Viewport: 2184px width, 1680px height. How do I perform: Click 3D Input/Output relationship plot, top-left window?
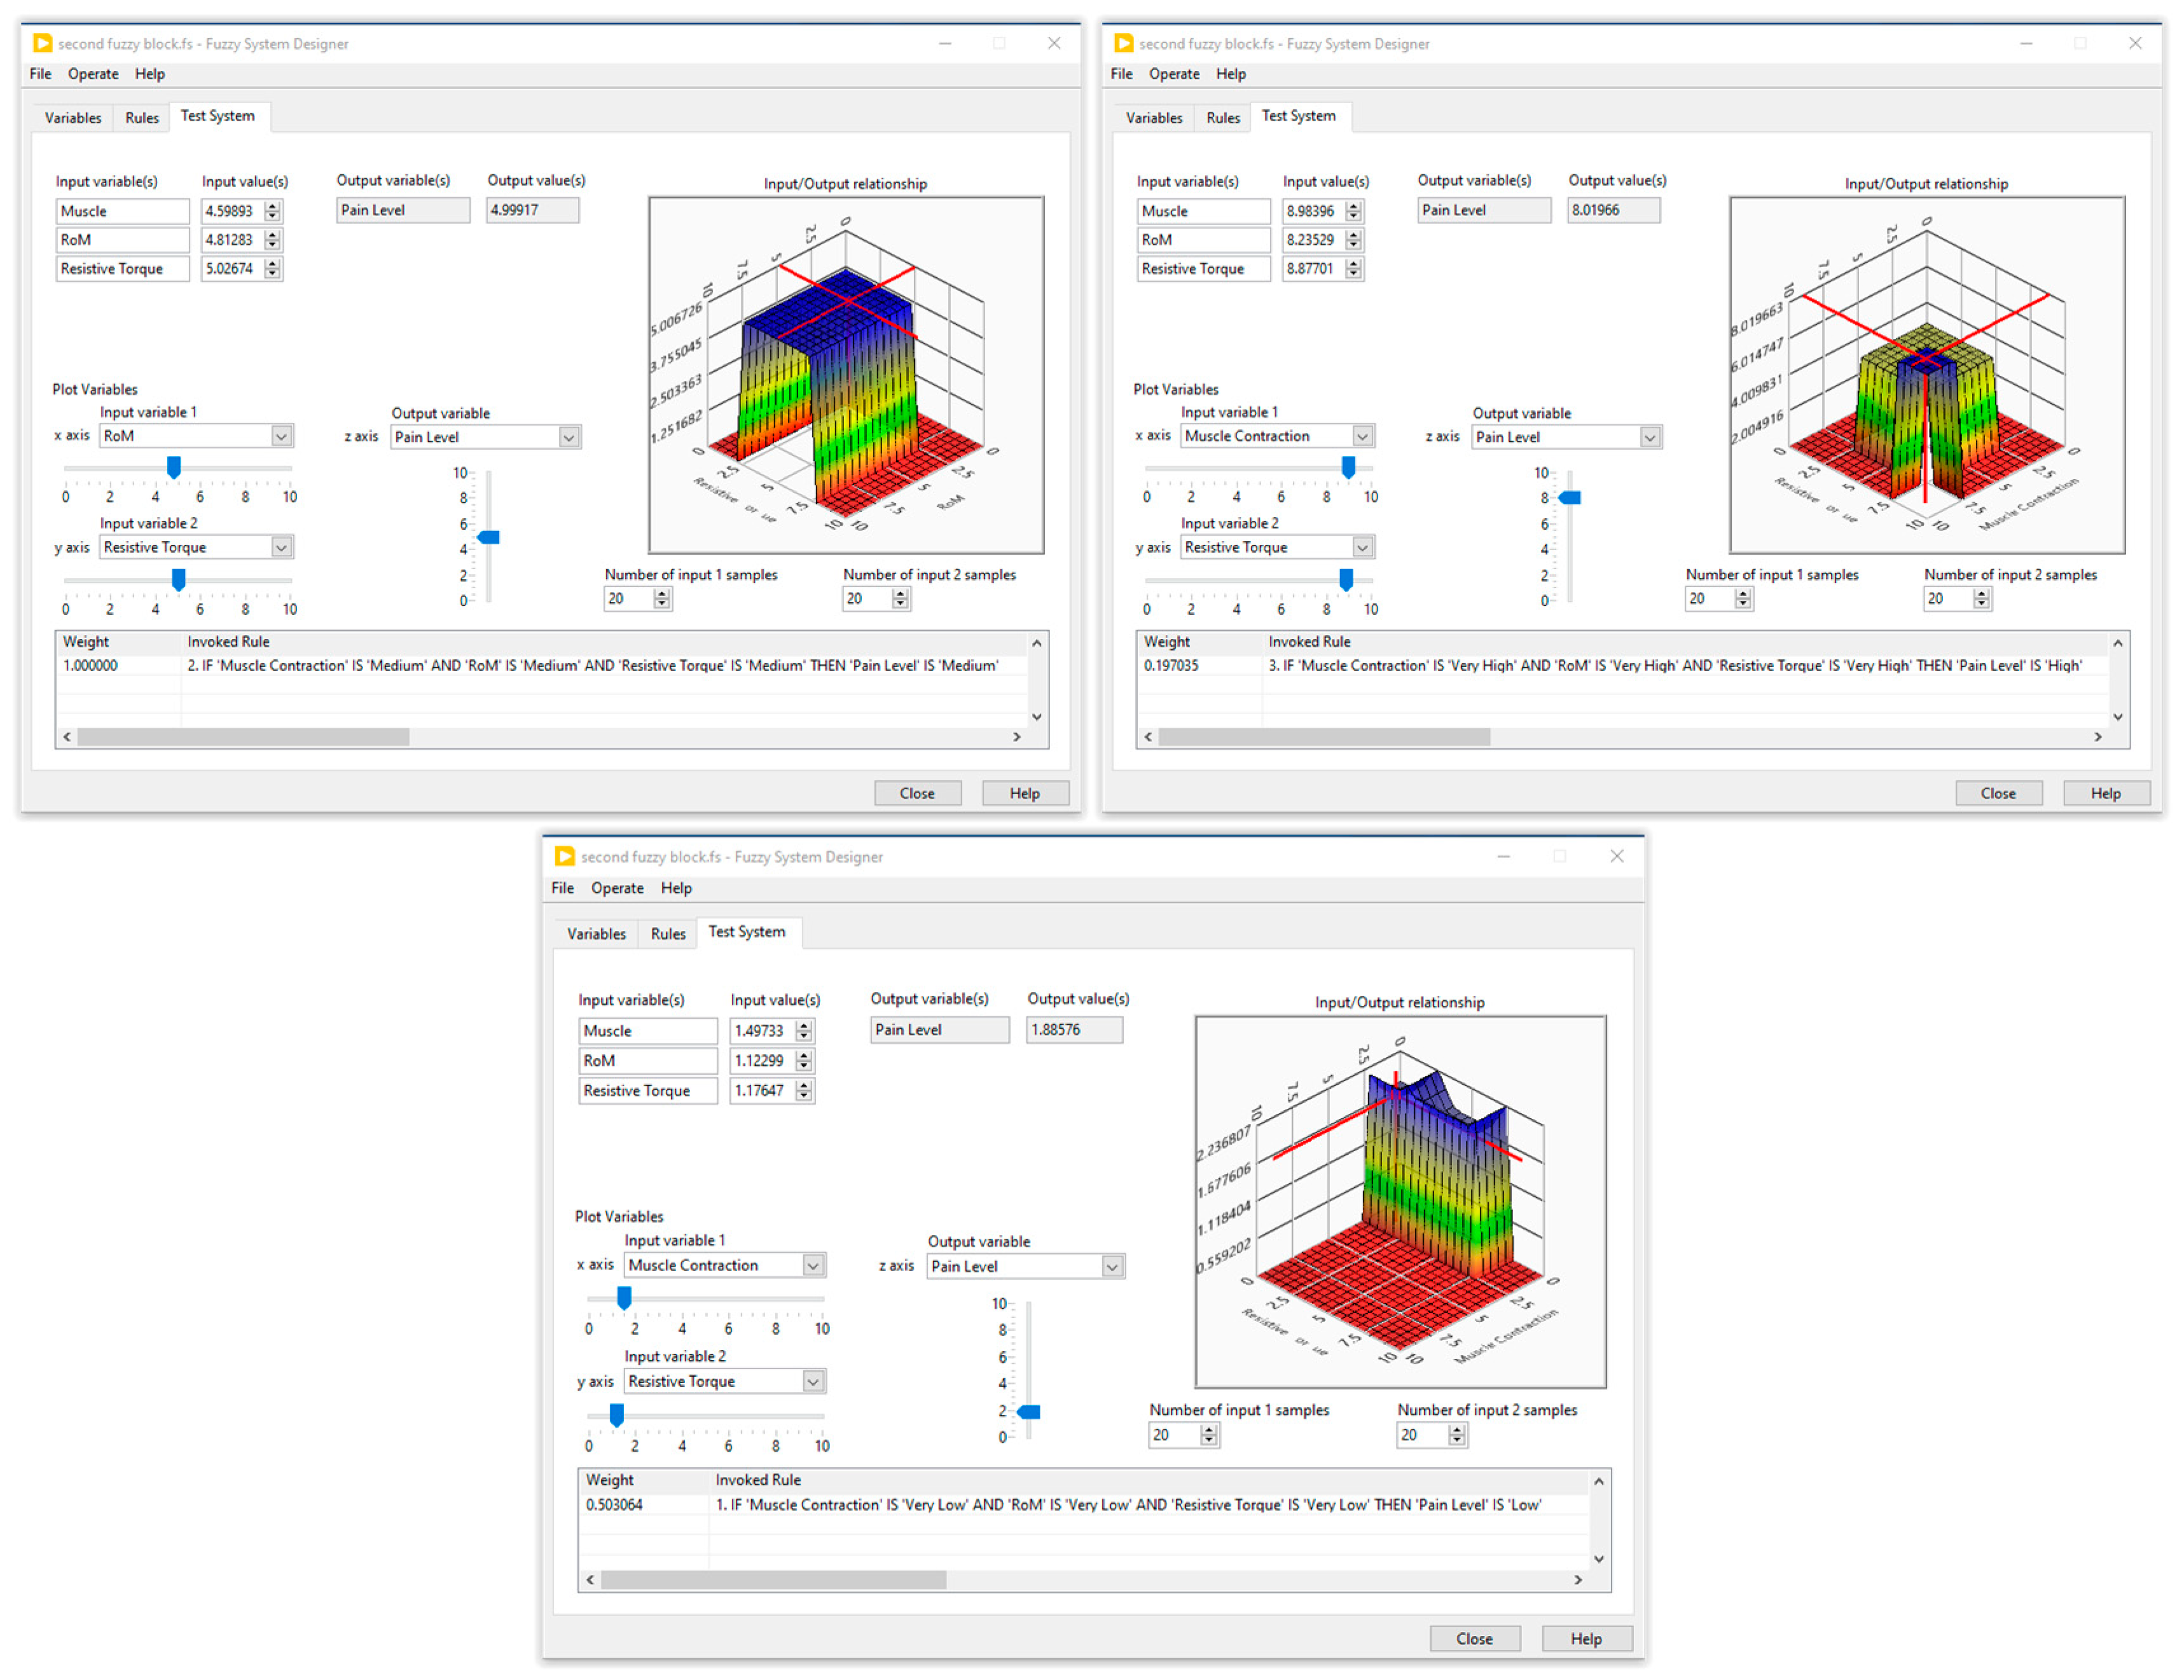[x=846, y=375]
